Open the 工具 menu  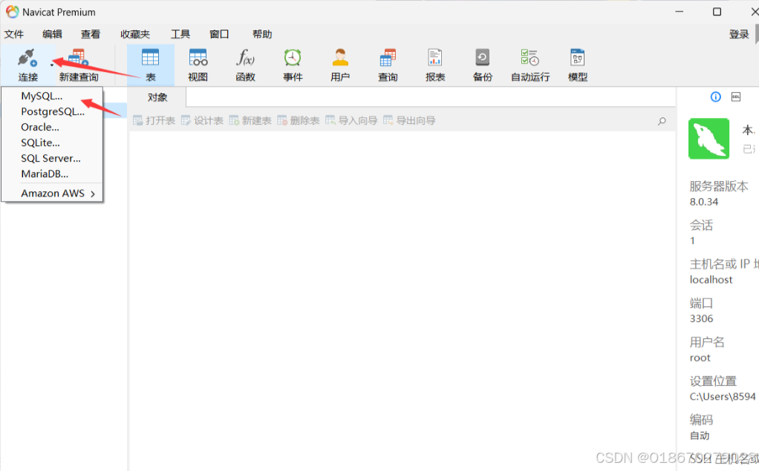point(180,34)
